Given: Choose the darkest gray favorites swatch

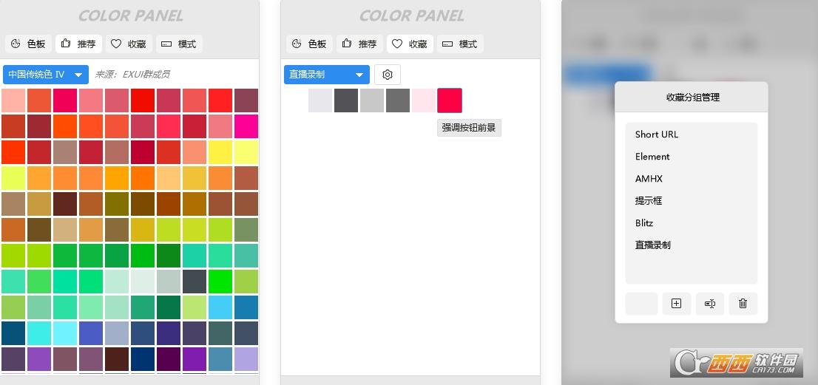Looking at the screenshot, I should pos(346,100).
